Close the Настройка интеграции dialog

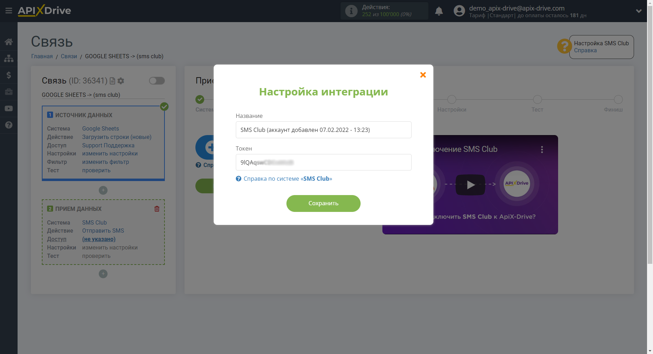pos(423,75)
